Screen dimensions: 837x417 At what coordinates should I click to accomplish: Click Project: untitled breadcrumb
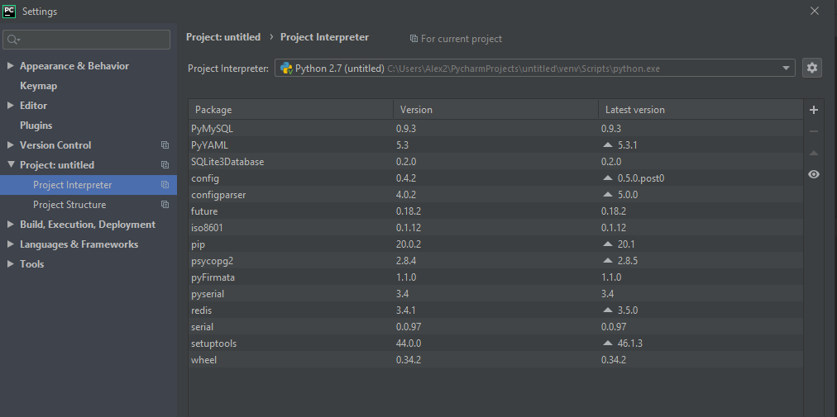point(223,37)
